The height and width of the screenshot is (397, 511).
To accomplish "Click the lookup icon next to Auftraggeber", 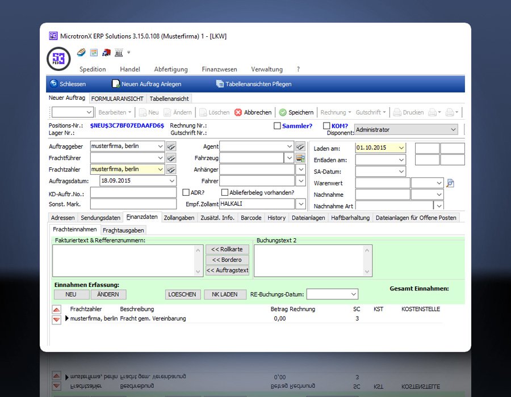I will point(171,146).
